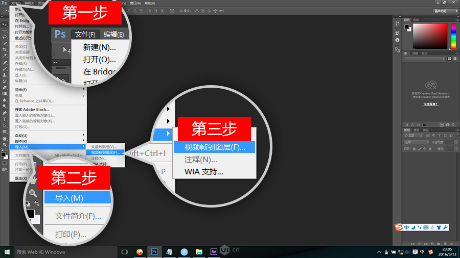Open the Layers panel flyout menu

pyautogui.click(x=457, y=130)
